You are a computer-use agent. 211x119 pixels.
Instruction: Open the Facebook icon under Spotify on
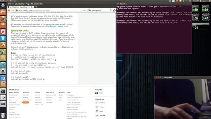(97, 103)
